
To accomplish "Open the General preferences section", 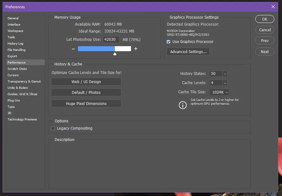I will 13,18.
